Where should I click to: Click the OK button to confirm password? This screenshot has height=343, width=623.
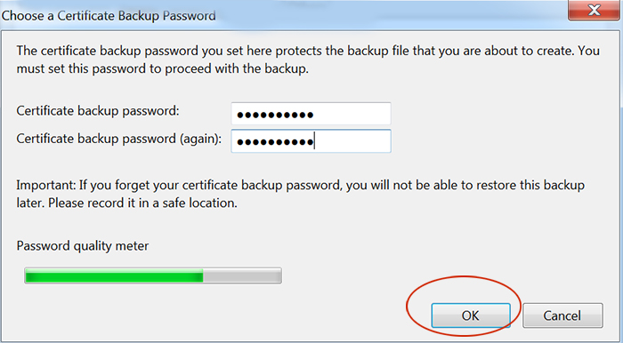pyautogui.click(x=471, y=315)
